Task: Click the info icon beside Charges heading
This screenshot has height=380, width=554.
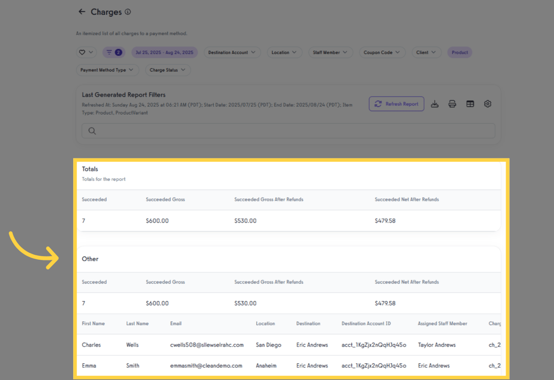Action: (x=128, y=12)
